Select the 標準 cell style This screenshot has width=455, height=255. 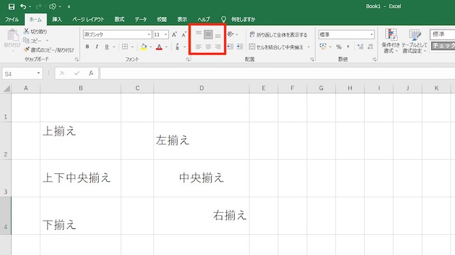coord(442,34)
